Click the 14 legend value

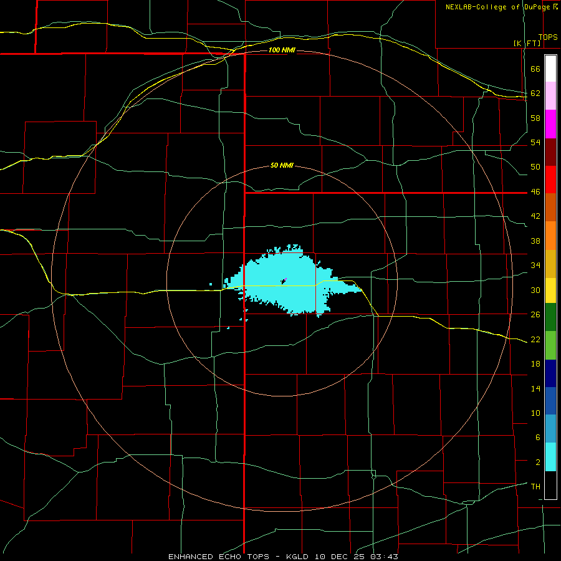(x=535, y=388)
